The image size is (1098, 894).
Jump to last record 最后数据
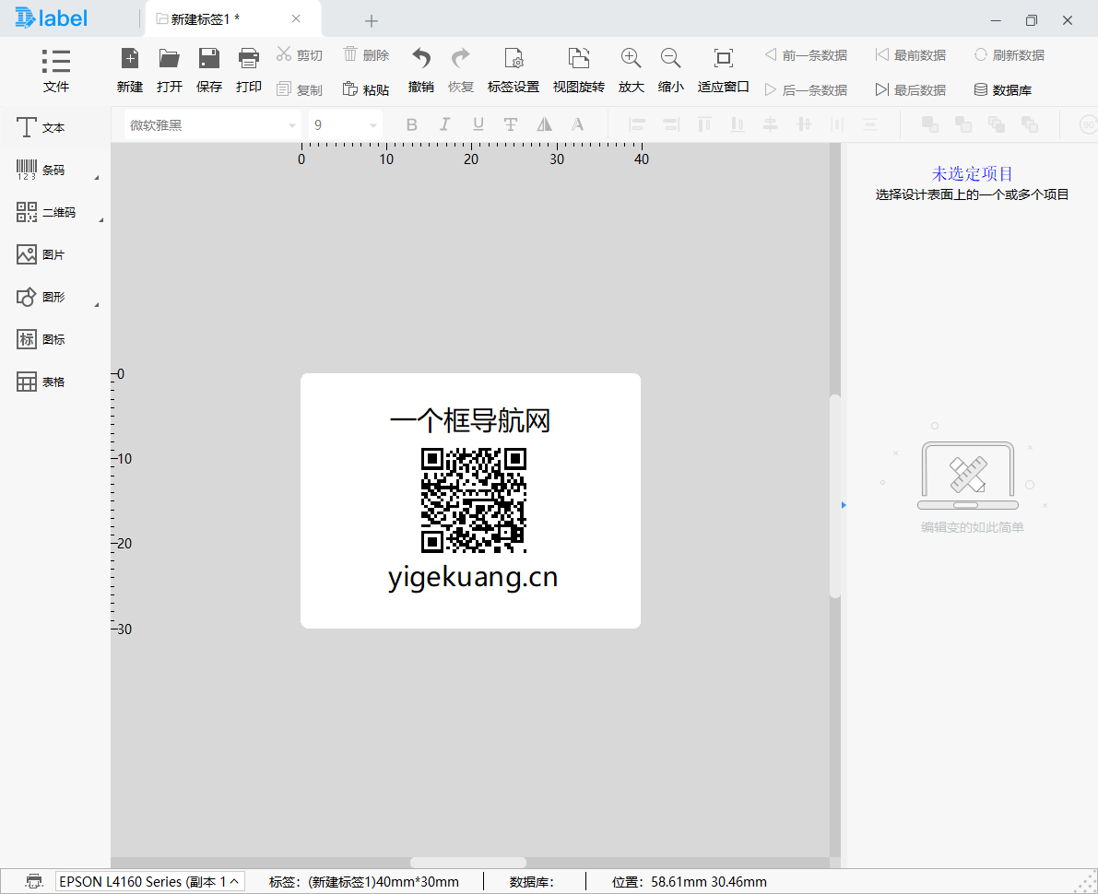point(911,89)
